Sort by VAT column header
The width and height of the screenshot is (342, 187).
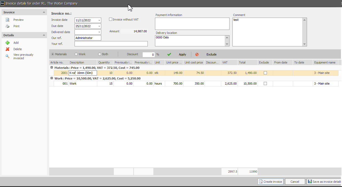(x=229, y=62)
